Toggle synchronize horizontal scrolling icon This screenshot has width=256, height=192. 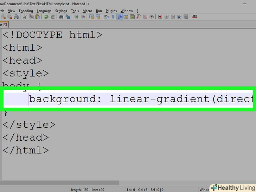click(x=98, y=17)
